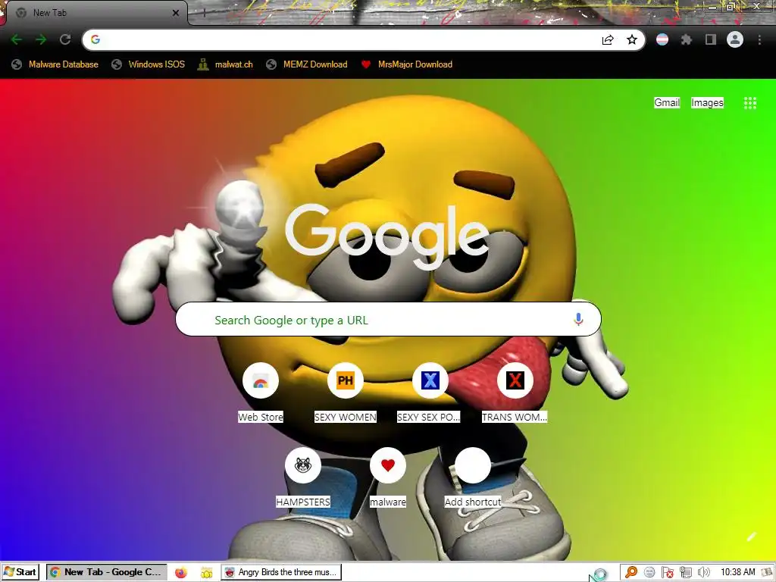Viewport: 776px width, 582px height.
Task: Open a new tab with the plus button
Action: point(204,14)
